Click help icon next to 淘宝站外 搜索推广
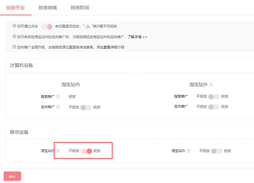This screenshot has height=183, width=254. [189, 96]
